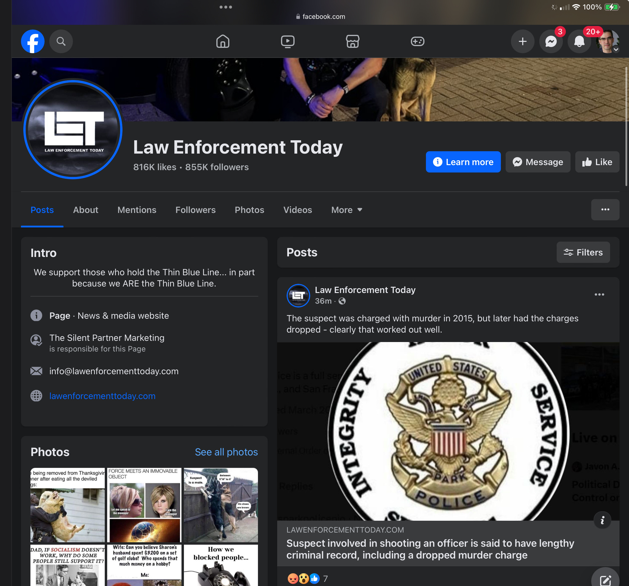Screen dimensions: 629x586
Task: Click the Learn more button
Action: click(x=463, y=162)
